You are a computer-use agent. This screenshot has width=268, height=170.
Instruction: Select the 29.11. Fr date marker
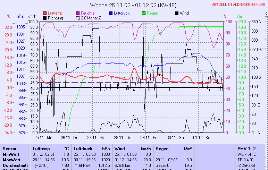[x=148, y=137]
